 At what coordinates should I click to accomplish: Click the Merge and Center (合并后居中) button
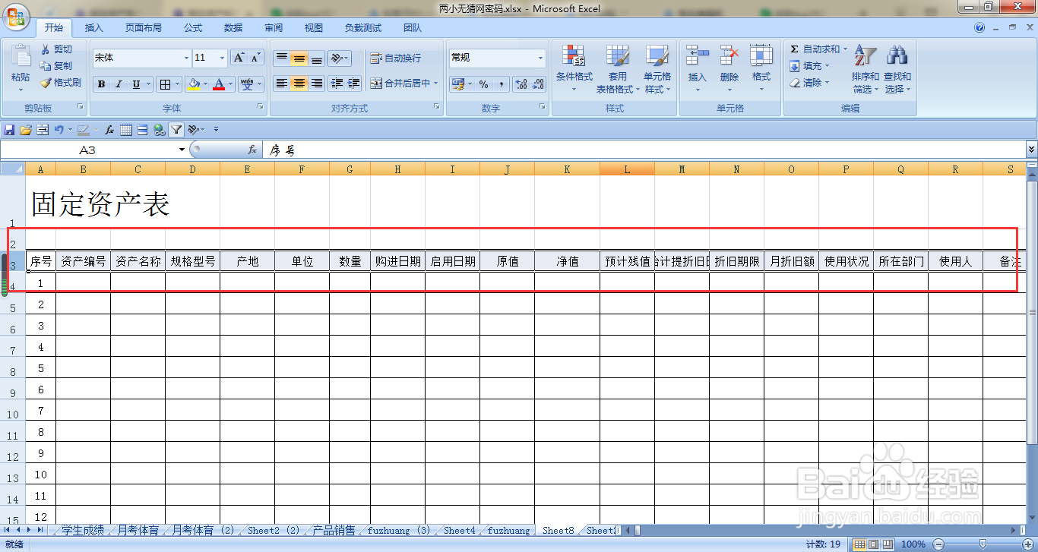400,84
